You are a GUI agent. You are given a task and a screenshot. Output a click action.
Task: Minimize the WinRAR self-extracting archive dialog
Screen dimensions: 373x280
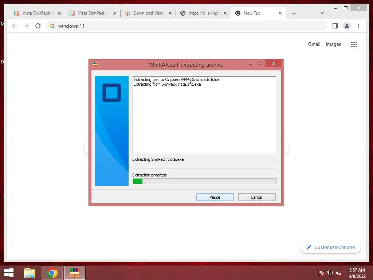coord(251,63)
